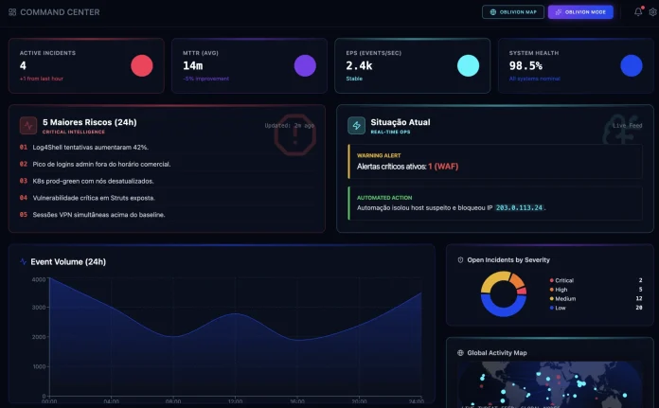Click the Critical Intelligence subtitle
This screenshot has width=659, height=408.
tap(74, 132)
